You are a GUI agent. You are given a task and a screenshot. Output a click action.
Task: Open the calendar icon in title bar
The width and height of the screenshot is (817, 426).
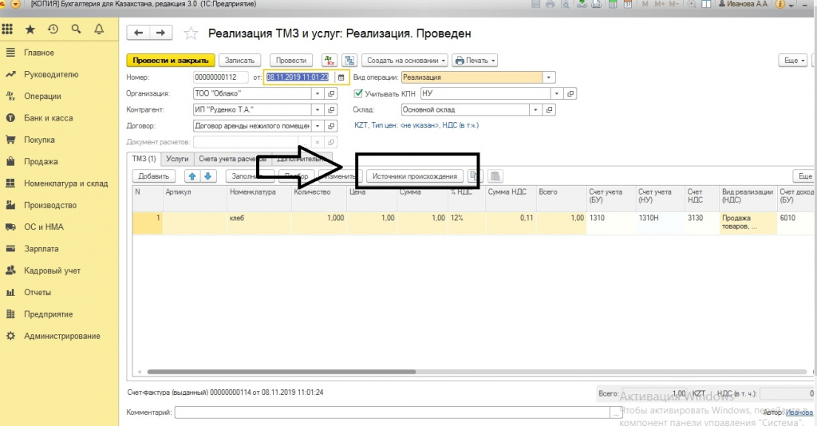pos(628,4)
